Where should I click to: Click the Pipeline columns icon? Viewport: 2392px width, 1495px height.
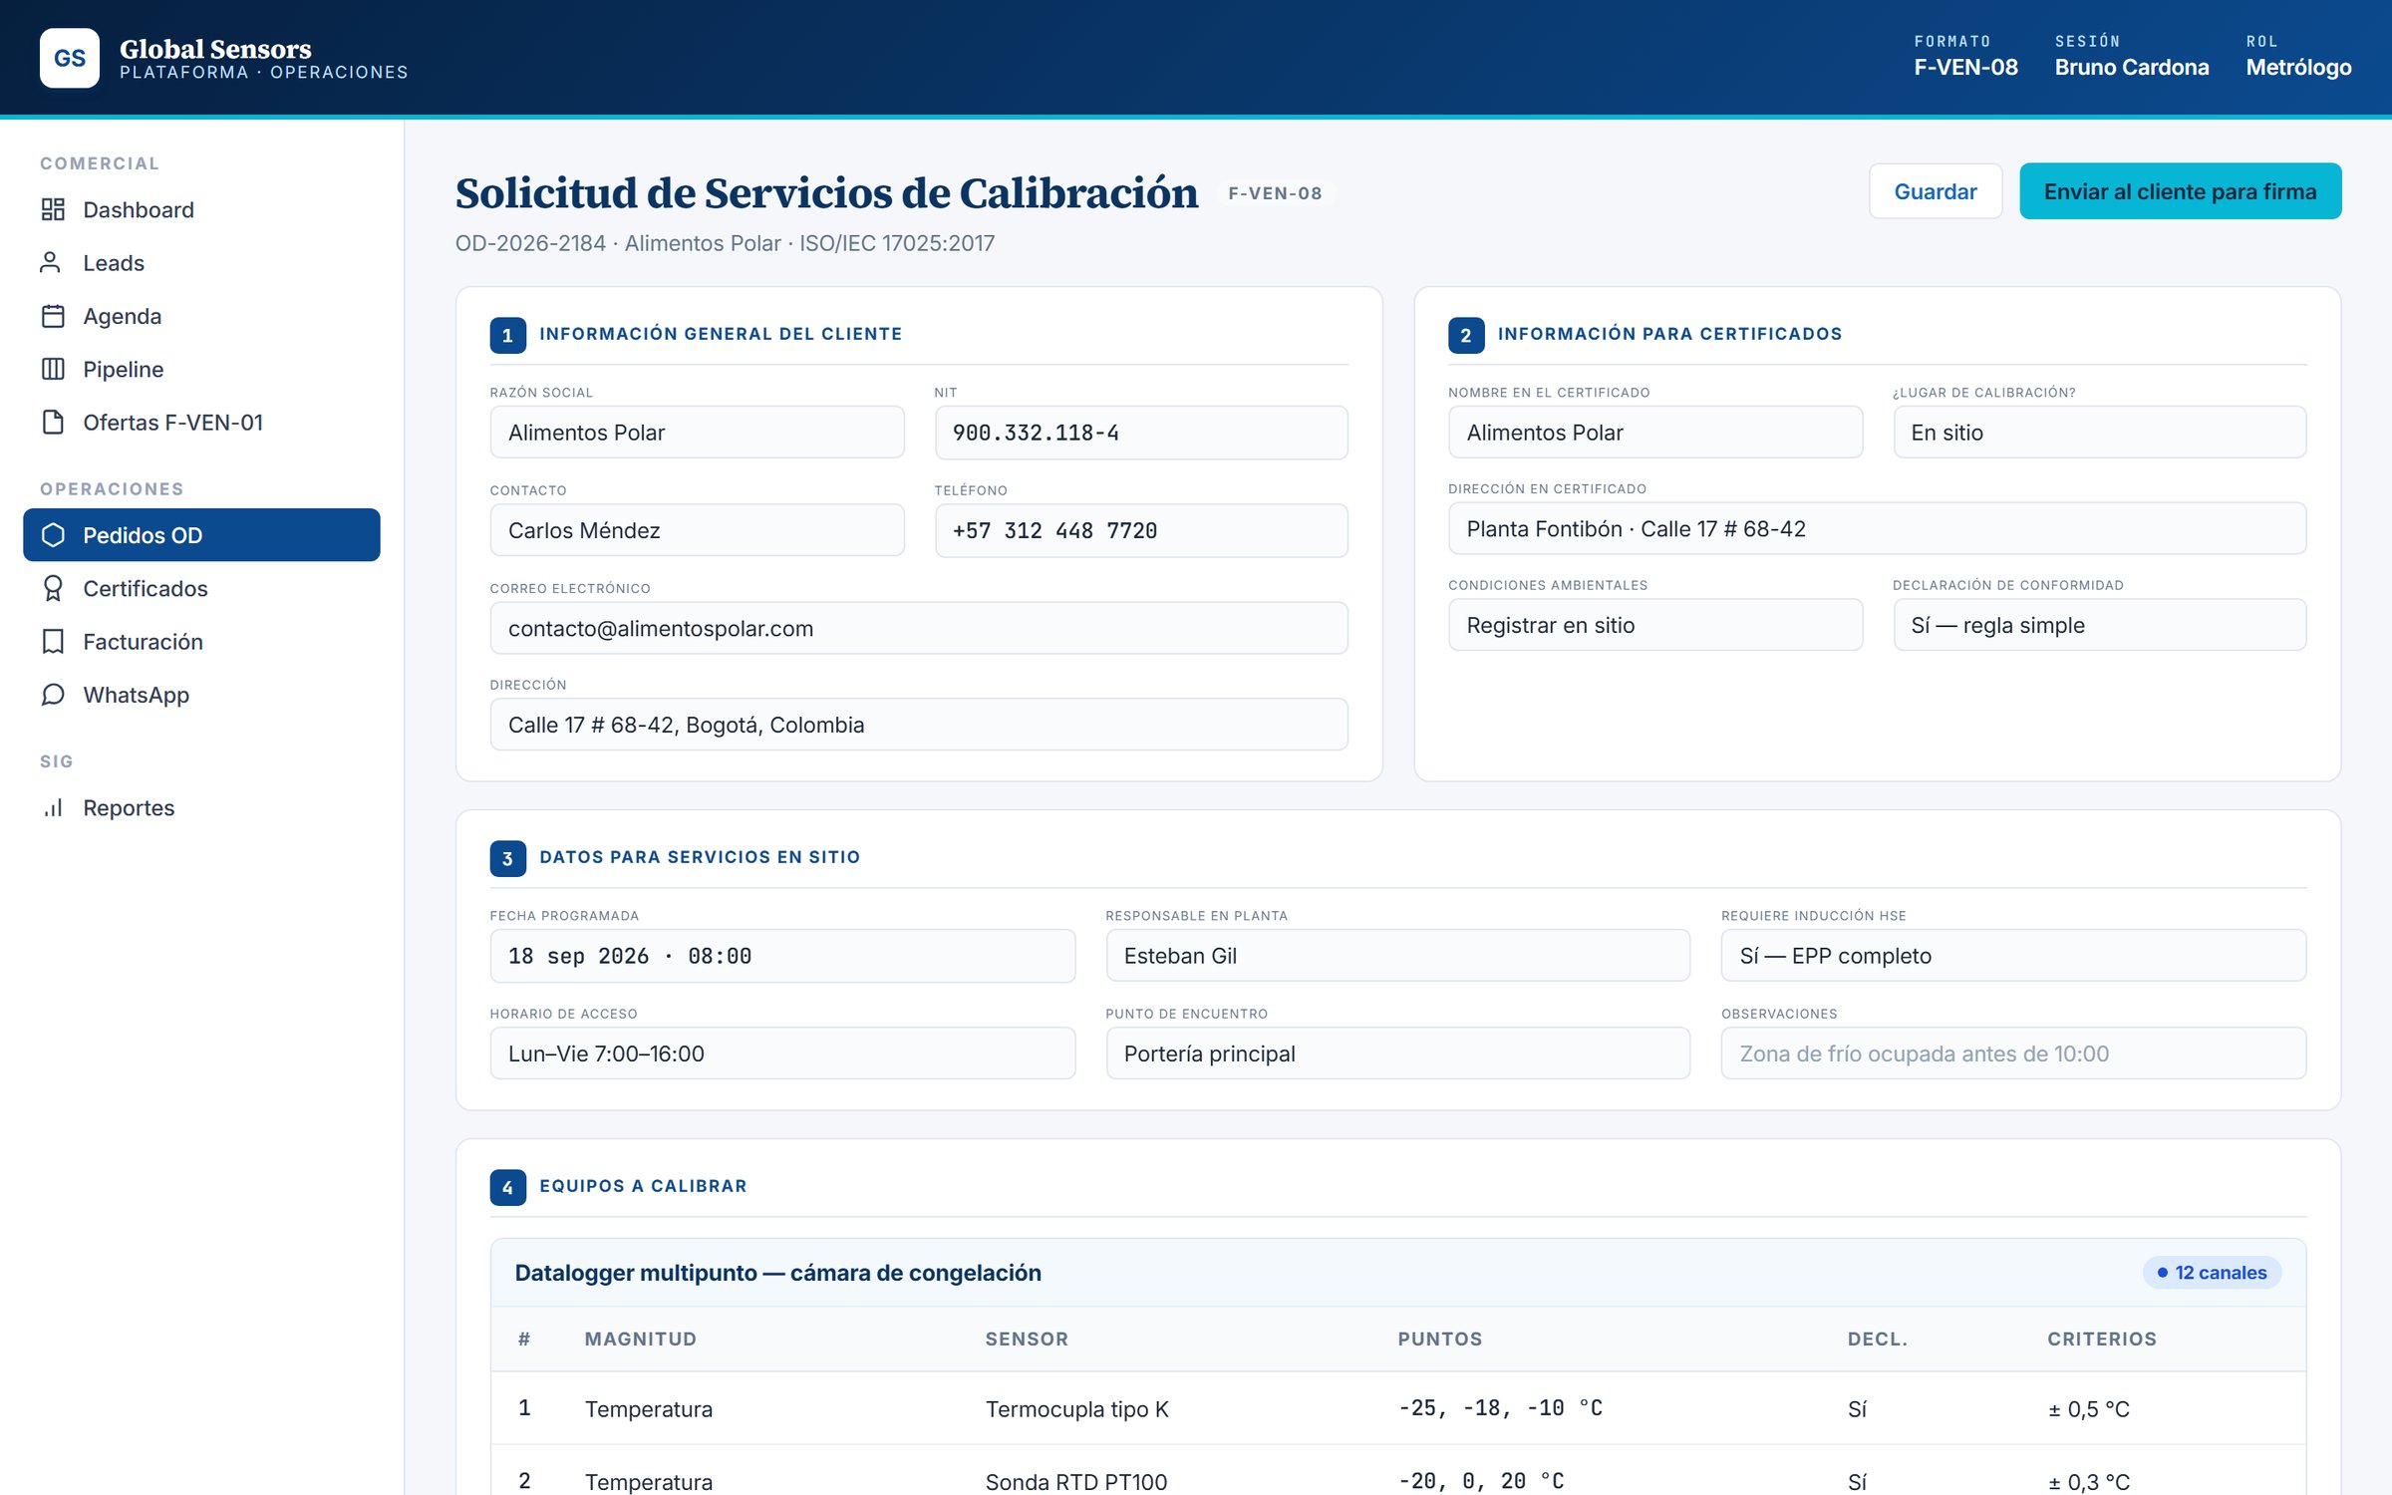coord(53,369)
